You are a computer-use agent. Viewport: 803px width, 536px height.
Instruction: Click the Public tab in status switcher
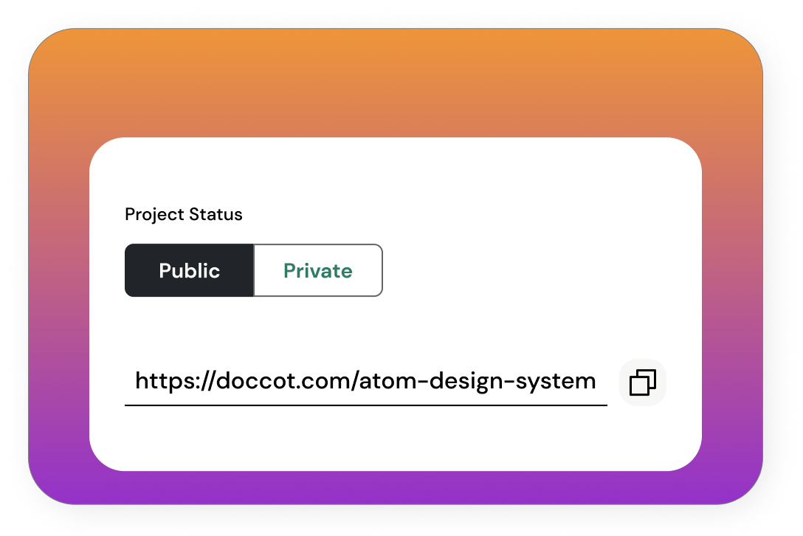189,271
